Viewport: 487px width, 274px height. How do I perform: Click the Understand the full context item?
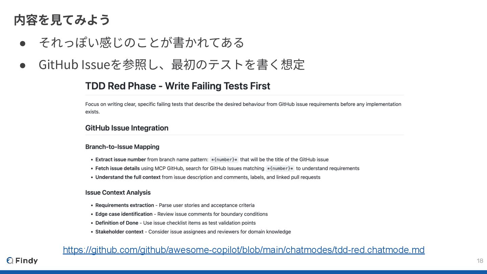click(207, 177)
